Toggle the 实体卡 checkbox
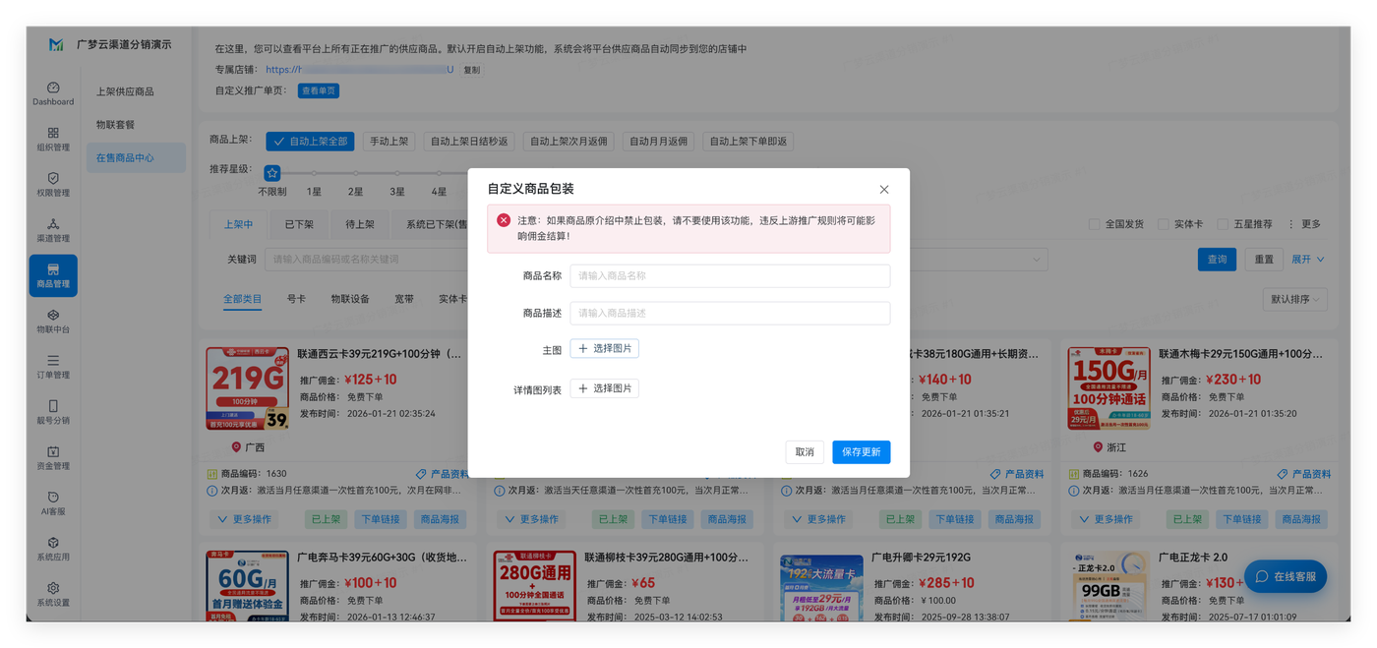 point(1164,224)
